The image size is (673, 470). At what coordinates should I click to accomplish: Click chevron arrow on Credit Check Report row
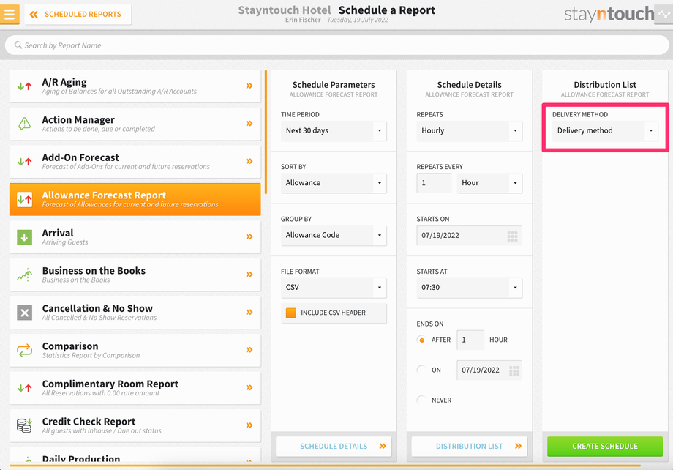[249, 425]
